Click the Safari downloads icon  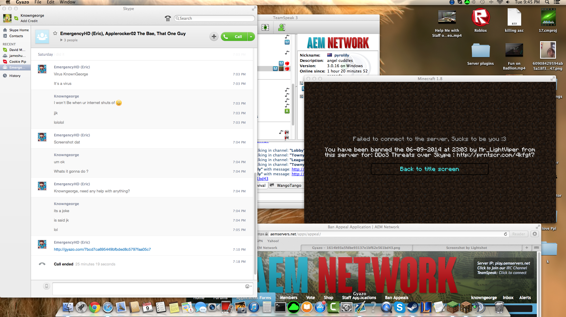pyautogui.click(x=535, y=234)
